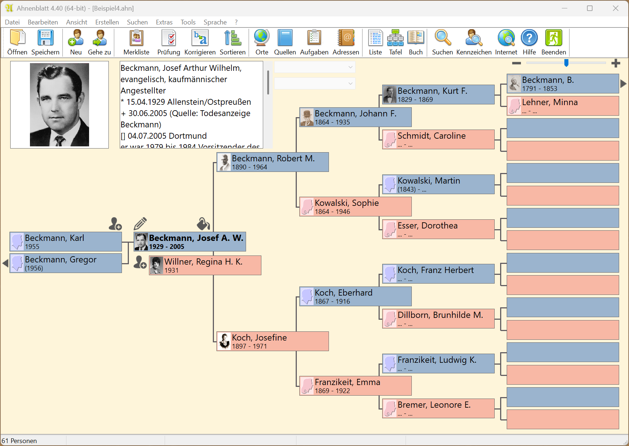Expand ancestors arrow right of Beckmann, B.
This screenshot has width=629, height=446.
coord(624,84)
